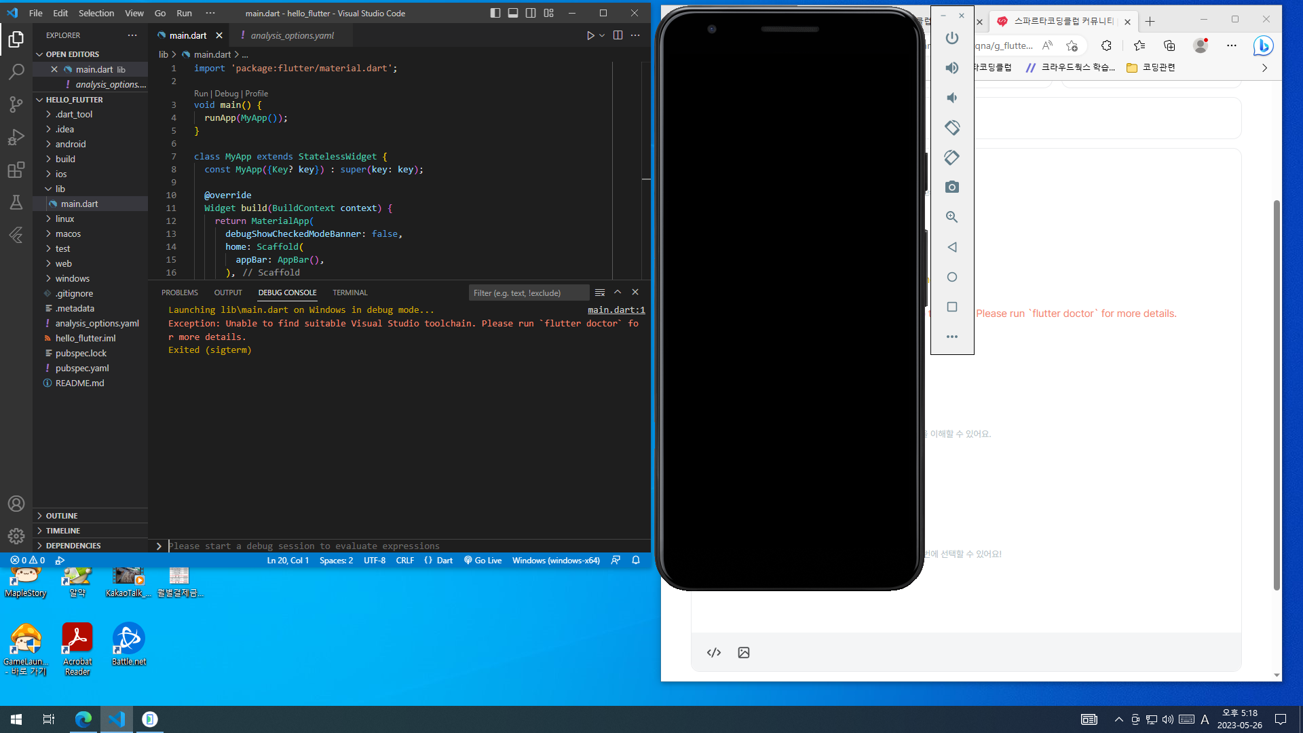1303x733 pixels.
Task: Open the Accounts menu in activity bar
Action: (x=16, y=504)
